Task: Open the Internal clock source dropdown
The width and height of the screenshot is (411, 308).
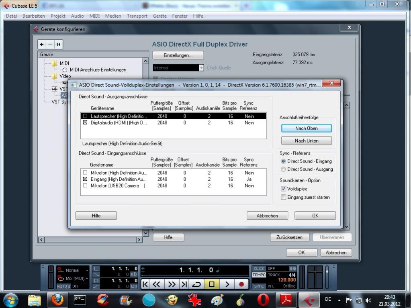Action: (201, 68)
